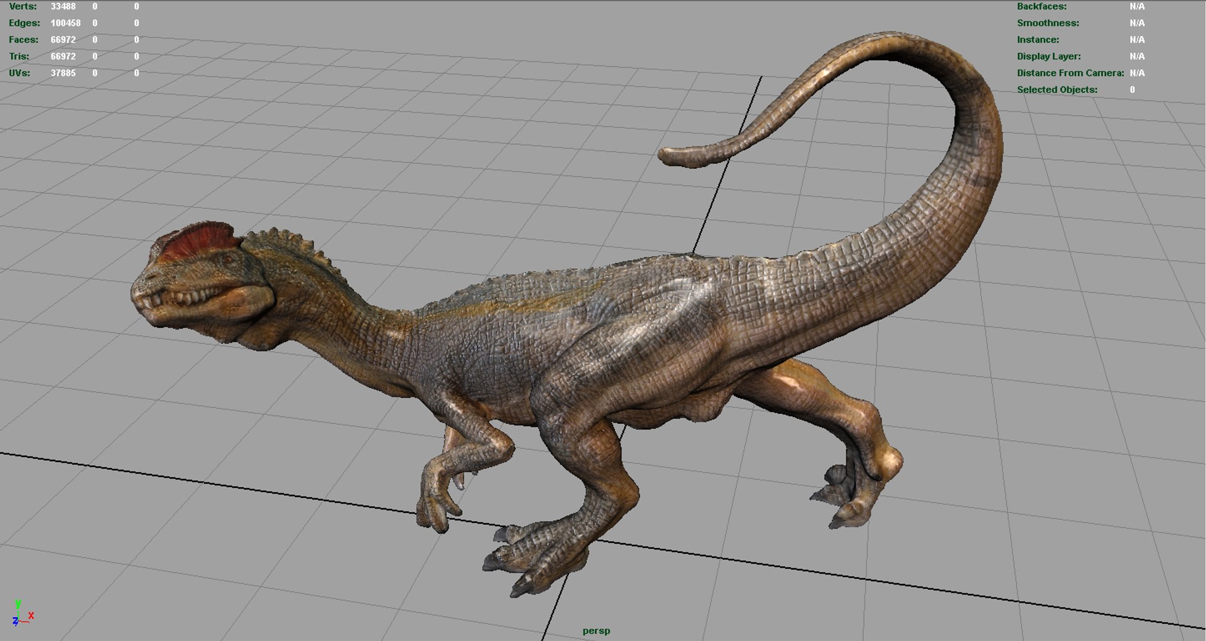Click the UVs count value 37885

[63, 73]
